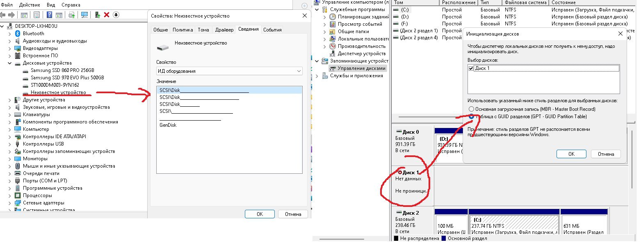The width and height of the screenshot is (641, 249).
Task: Click the Клавиатуры keyboard icon
Action: click(x=18, y=114)
